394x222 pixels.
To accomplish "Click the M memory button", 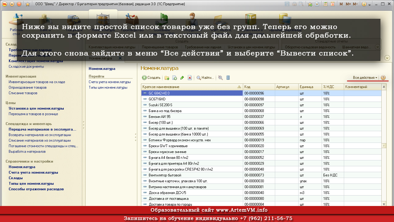I will [x=341, y=4].
